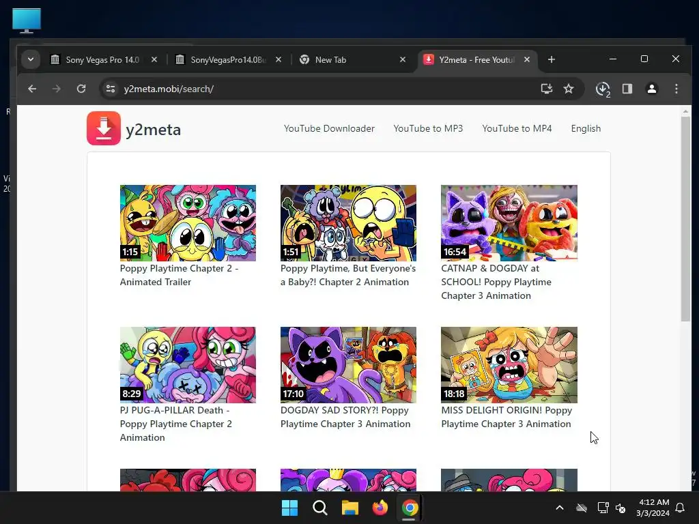Open the YouTube Downloader link
This screenshot has width=699, height=524.
tap(329, 128)
